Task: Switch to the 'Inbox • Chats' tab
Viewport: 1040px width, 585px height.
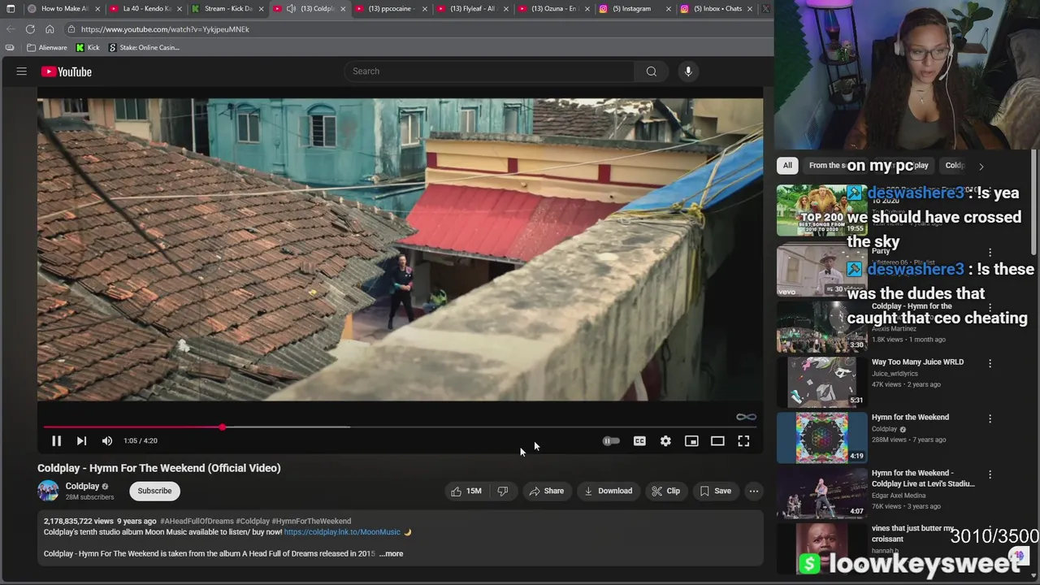Action: coord(717,9)
